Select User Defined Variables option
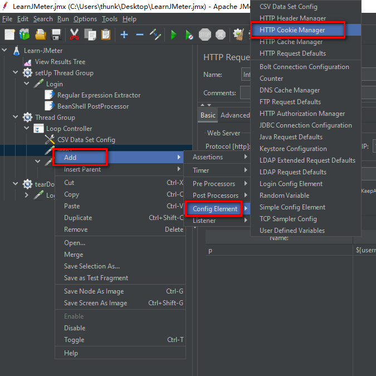This screenshot has width=376, height=376. coord(306,231)
